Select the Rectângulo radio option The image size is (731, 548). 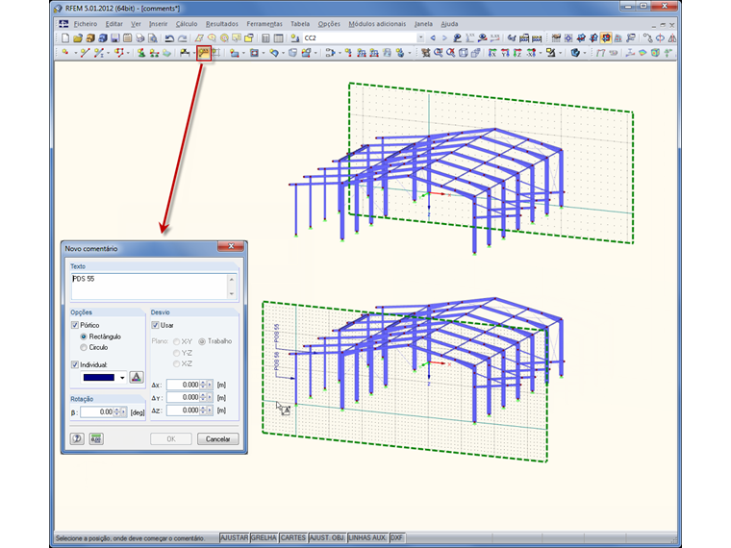[x=84, y=336]
